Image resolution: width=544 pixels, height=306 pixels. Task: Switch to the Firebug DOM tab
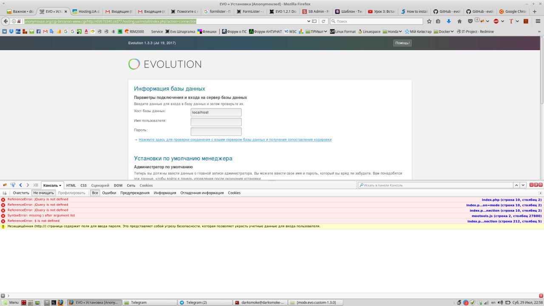(118, 185)
